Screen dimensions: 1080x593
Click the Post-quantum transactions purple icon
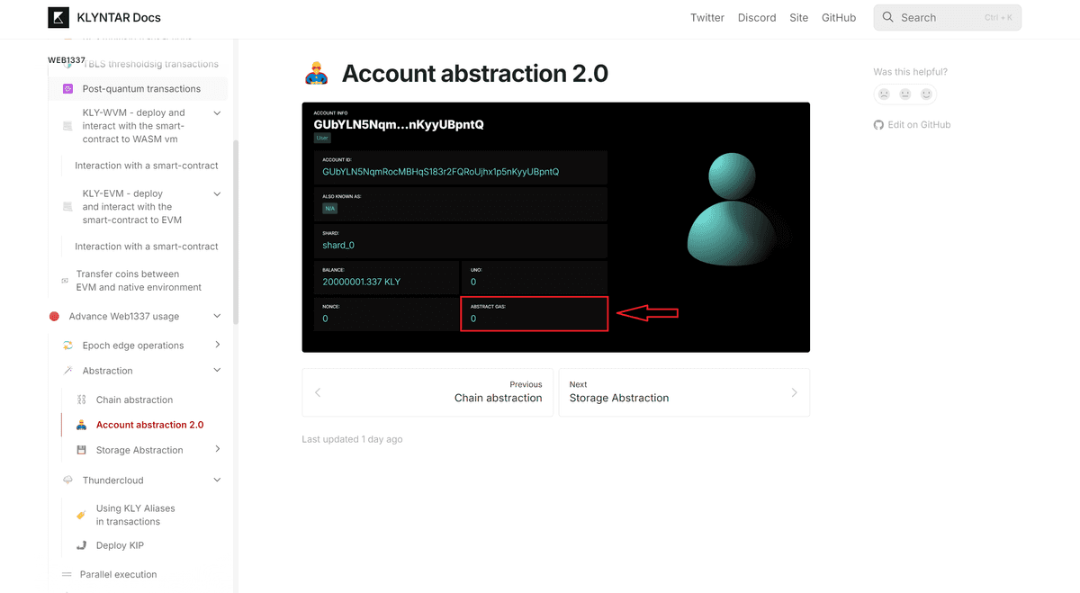(67, 89)
